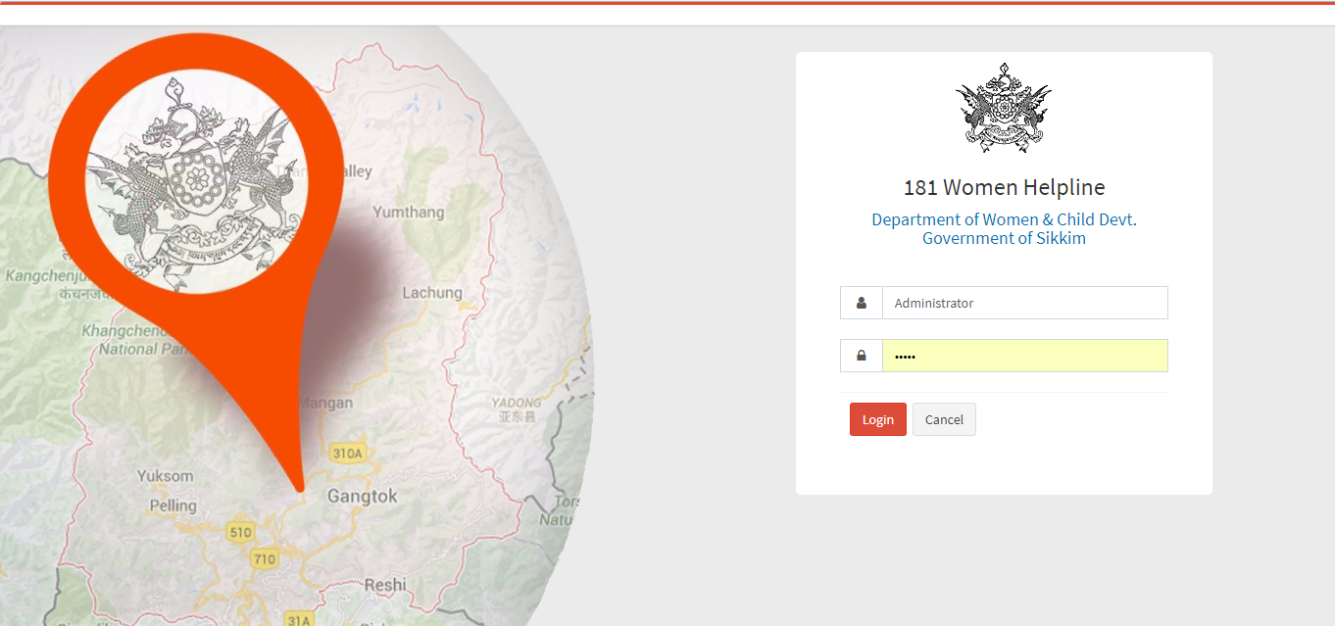Click the YADONG label on the map

(x=516, y=403)
